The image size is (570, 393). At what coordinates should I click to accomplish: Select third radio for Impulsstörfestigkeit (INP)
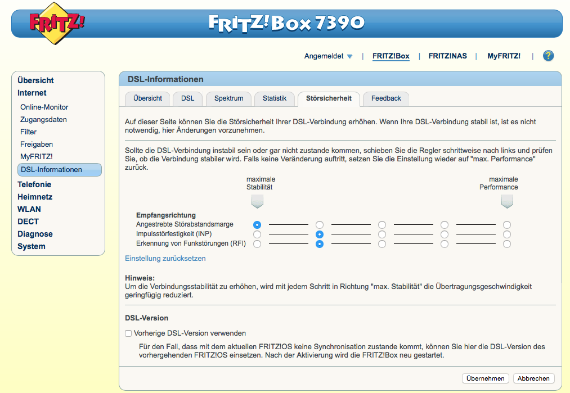(382, 234)
